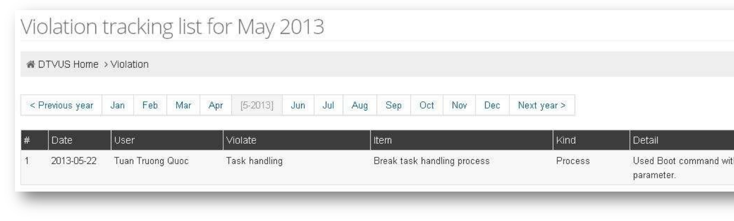This screenshot has width=734, height=221.
Task: Go to Previous year
Action: [61, 105]
